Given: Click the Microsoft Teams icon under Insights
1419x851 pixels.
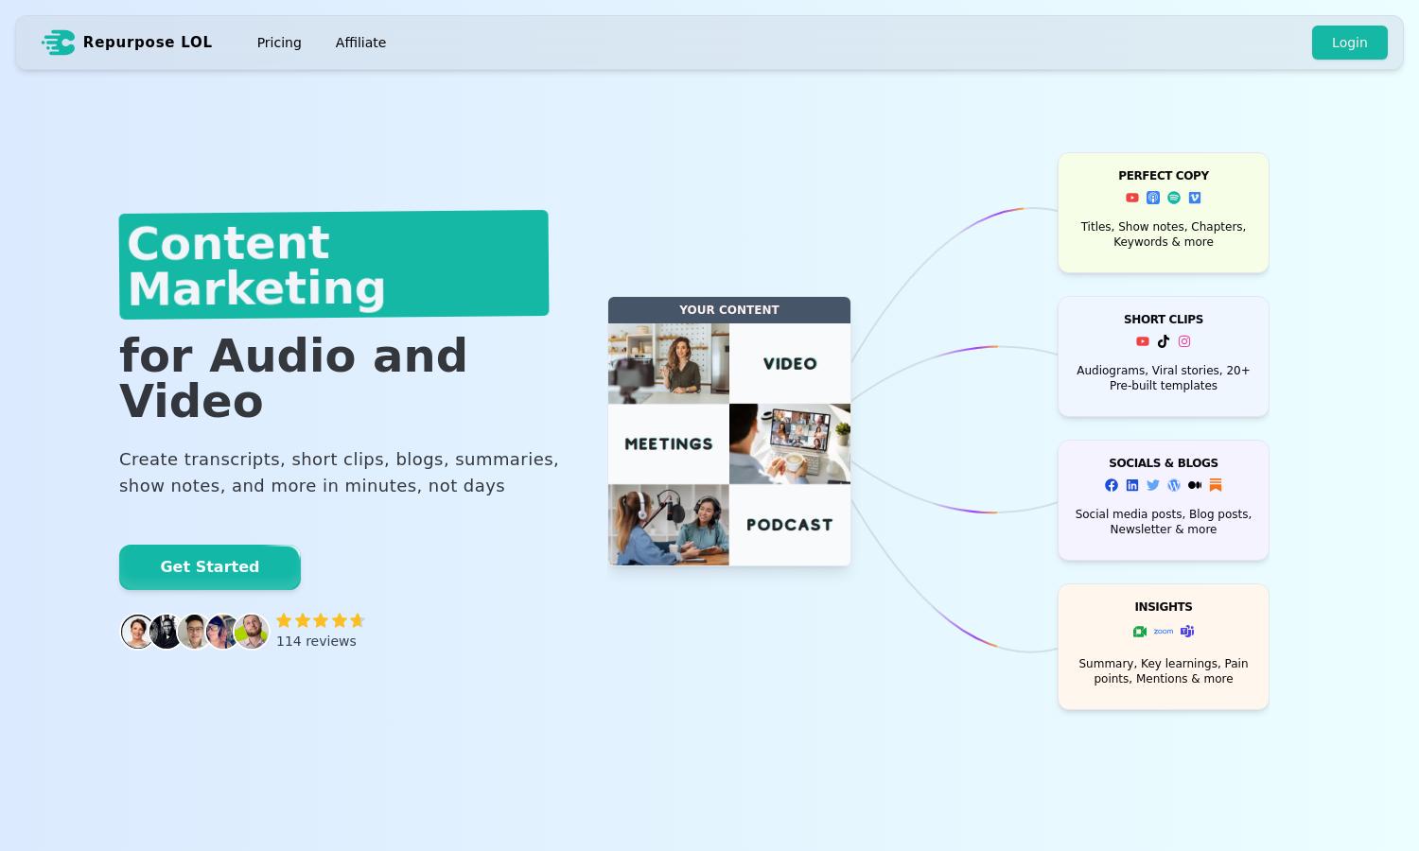Looking at the screenshot, I should pyautogui.click(x=1187, y=632).
